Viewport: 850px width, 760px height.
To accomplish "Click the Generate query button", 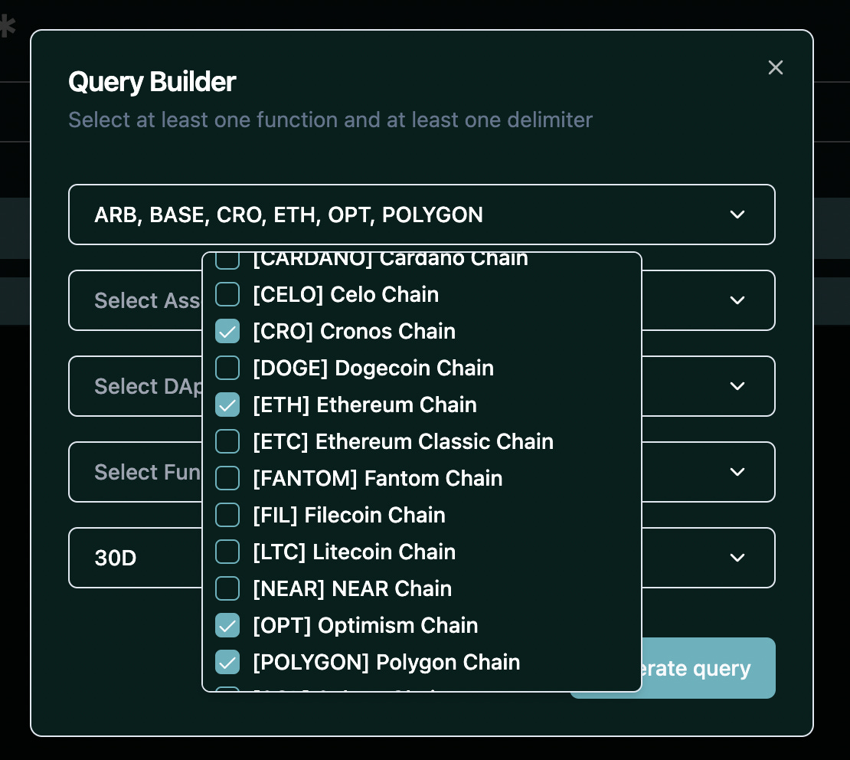I will pos(708,668).
